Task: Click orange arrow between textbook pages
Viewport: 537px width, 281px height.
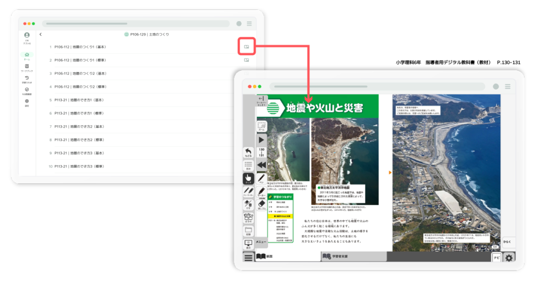Action: click(x=390, y=172)
